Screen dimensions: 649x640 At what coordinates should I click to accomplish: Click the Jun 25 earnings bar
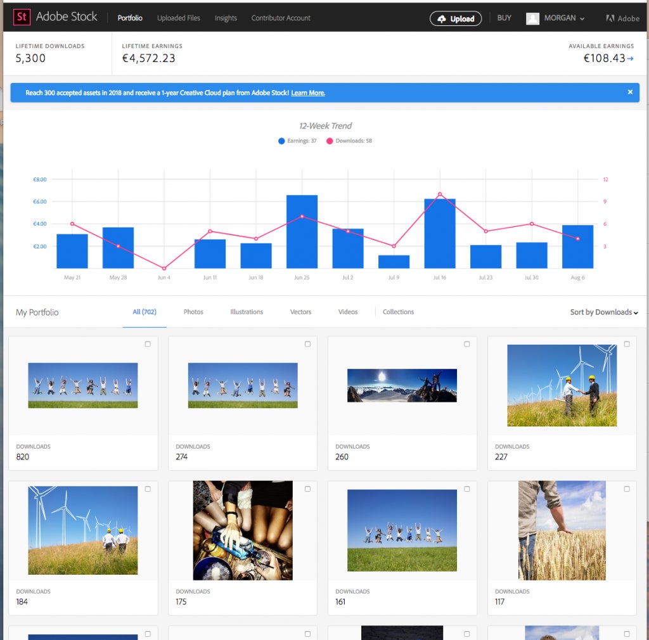click(302, 231)
